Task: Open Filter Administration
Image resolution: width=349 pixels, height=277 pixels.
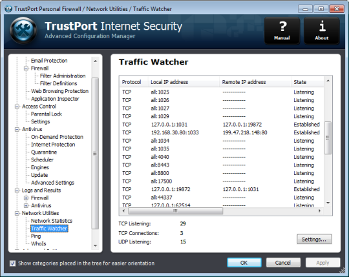Action: coord(63,76)
